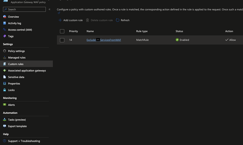The image size is (243, 145).
Task: Click the Access control (IAM) icon
Action: tap(5, 30)
